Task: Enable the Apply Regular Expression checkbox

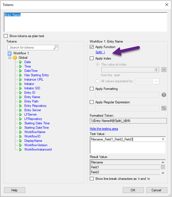Action: (x=92, y=102)
